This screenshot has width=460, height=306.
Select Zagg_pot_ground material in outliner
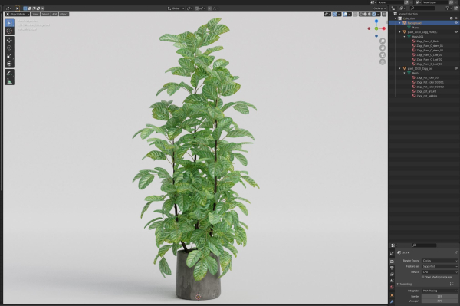click(426, 91)
